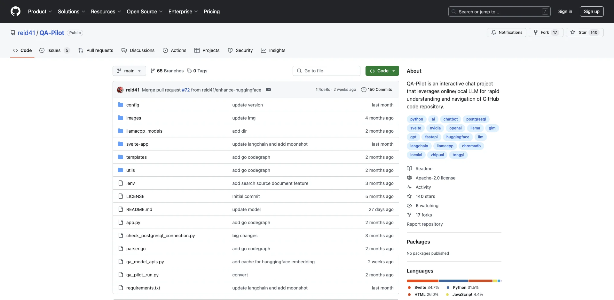Go to the Pricing page
The width and height of the screenshot is (614, 300).
click(212, 11)
